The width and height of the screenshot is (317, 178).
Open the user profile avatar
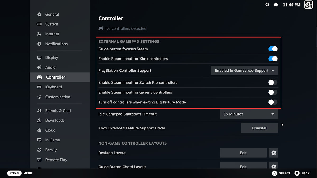click(x=309, y=5)
